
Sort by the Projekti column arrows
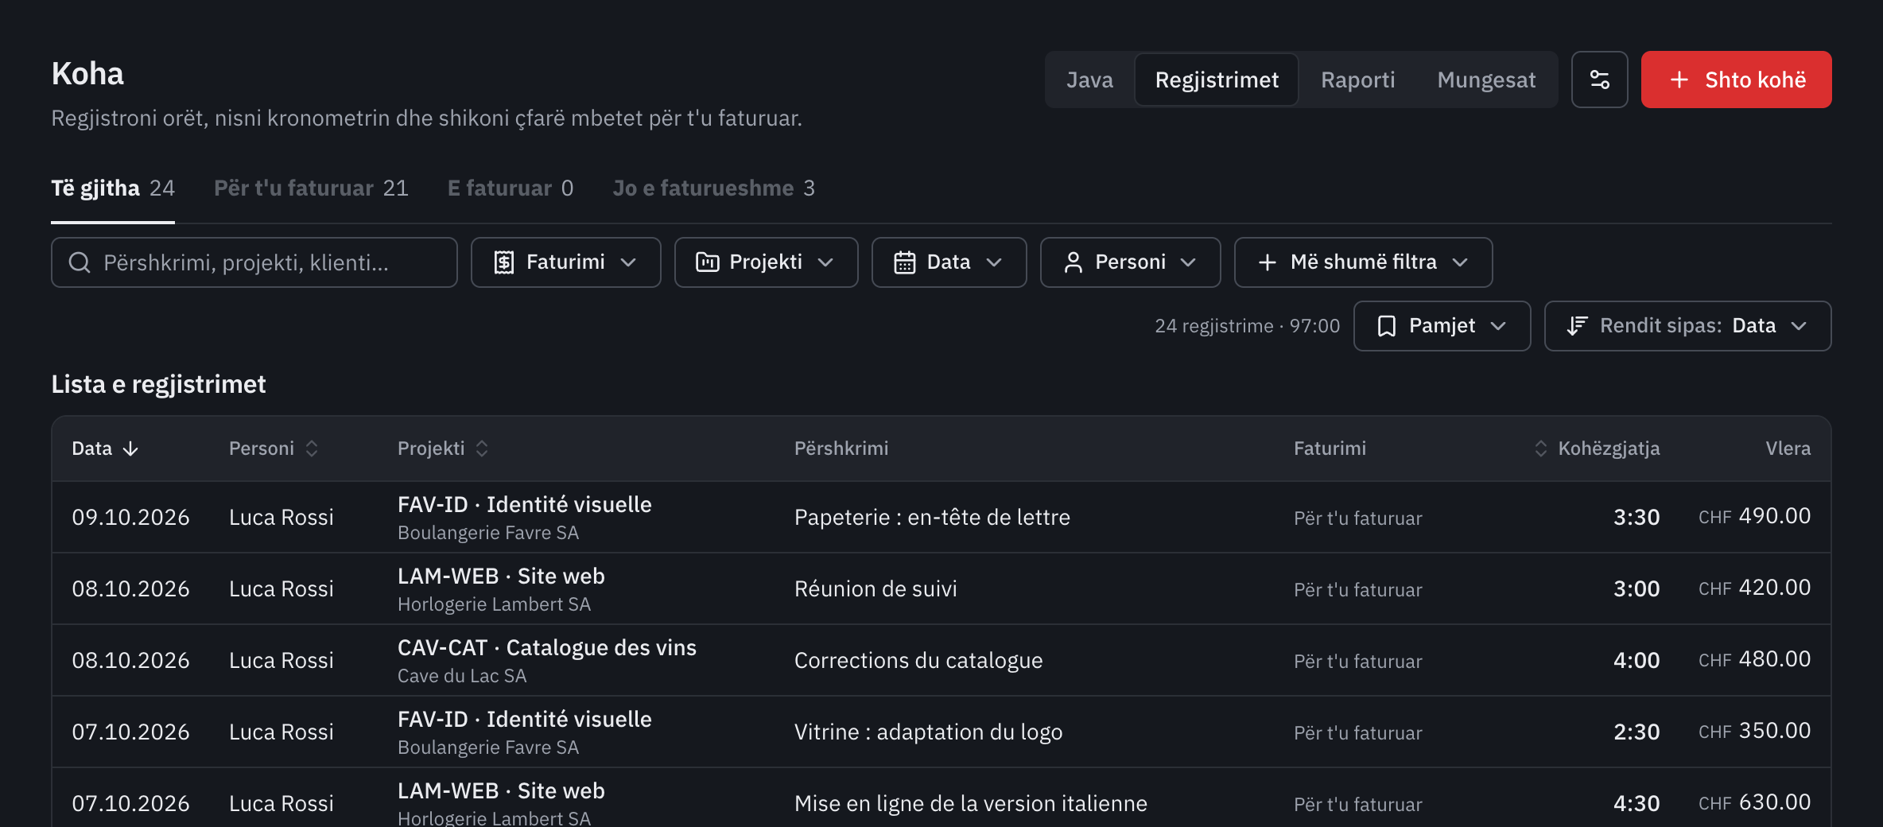(x=482, y=448)
